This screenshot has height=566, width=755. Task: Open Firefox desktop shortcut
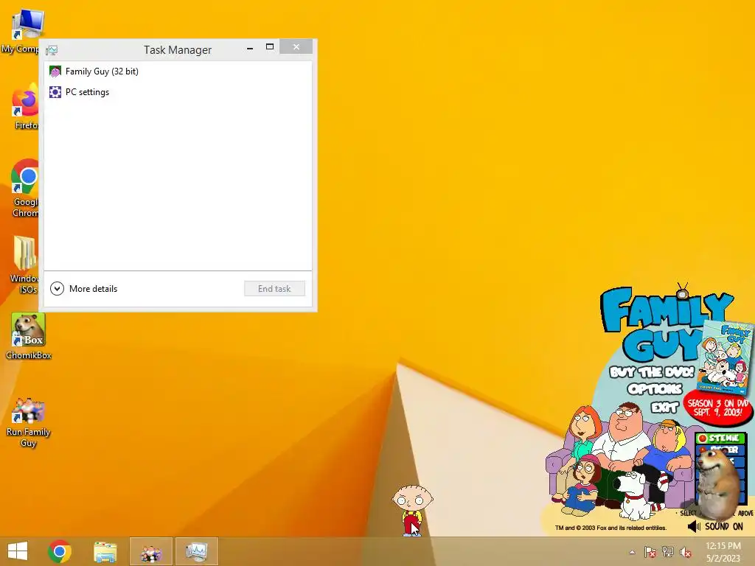(26, 107)
